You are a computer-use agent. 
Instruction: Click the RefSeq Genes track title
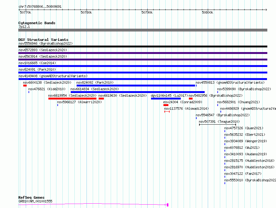pyautogui.click(x=31, y=197)
